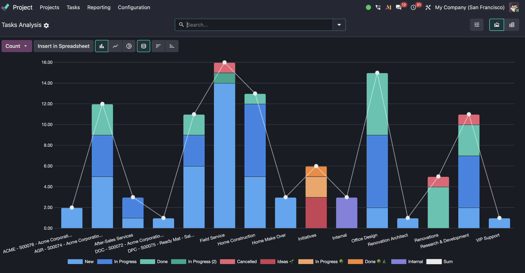
Task: Sort chart in ascending order
Action: 172,46
